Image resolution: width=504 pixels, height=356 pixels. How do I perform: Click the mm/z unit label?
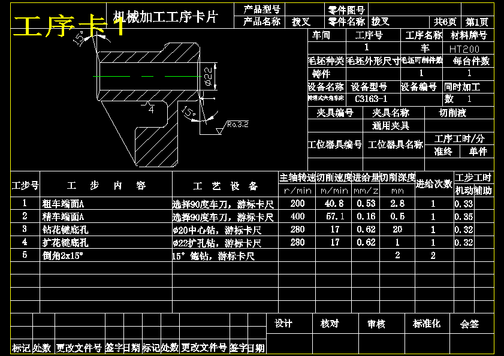[366, 191]
